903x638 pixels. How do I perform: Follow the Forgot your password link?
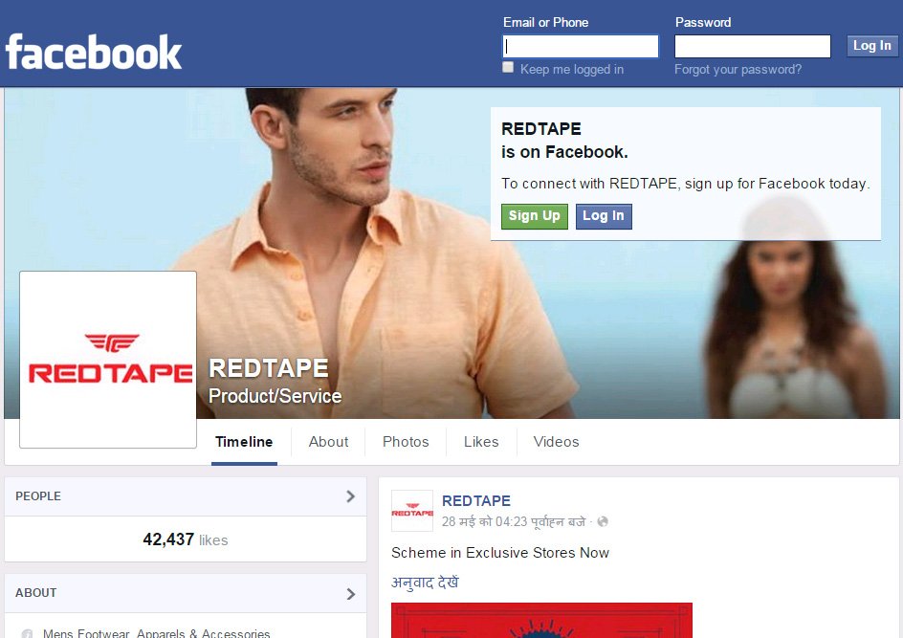tap(738, 70)
